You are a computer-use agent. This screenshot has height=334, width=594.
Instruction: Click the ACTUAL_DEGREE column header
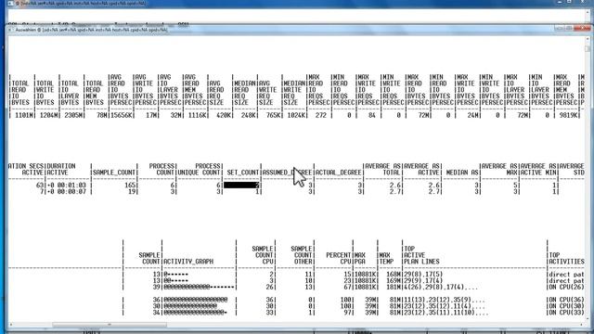tap(338, 173)
